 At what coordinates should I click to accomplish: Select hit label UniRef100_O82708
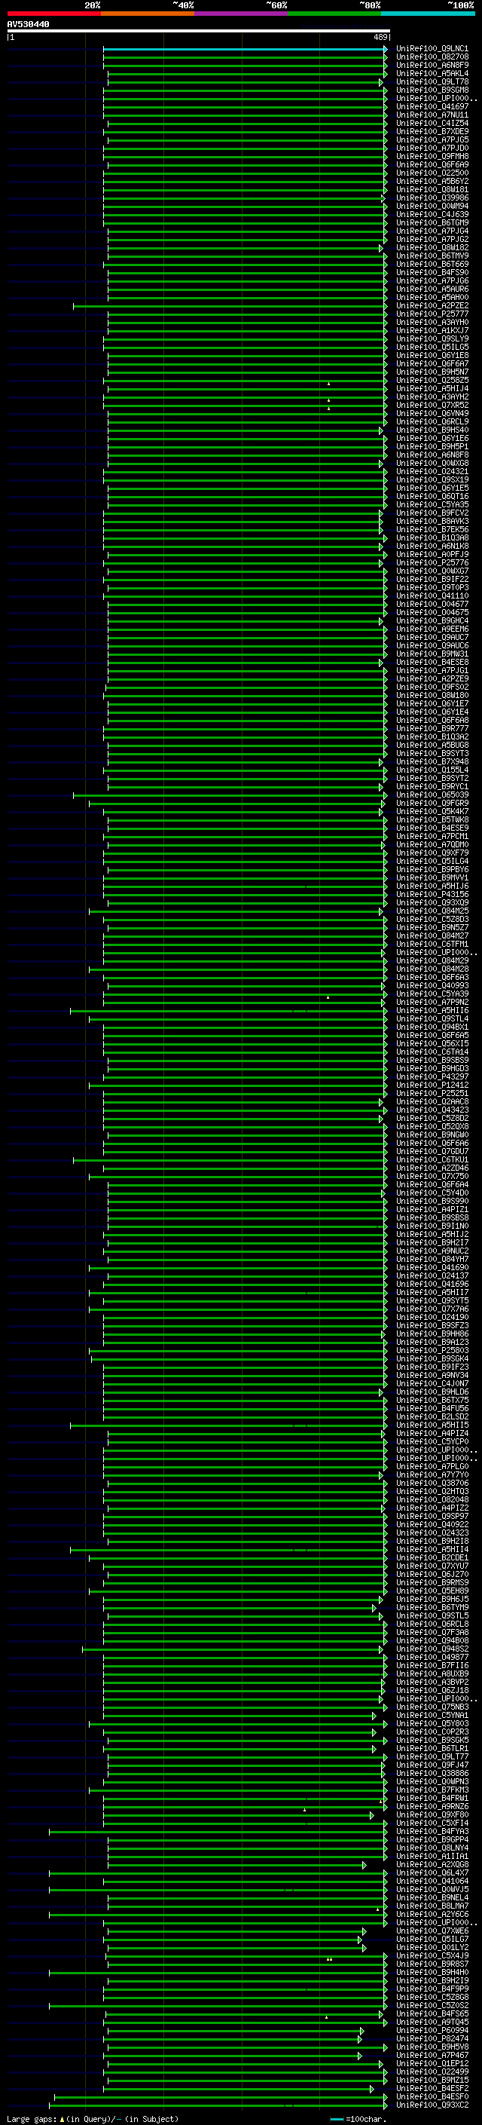point(432,58)
